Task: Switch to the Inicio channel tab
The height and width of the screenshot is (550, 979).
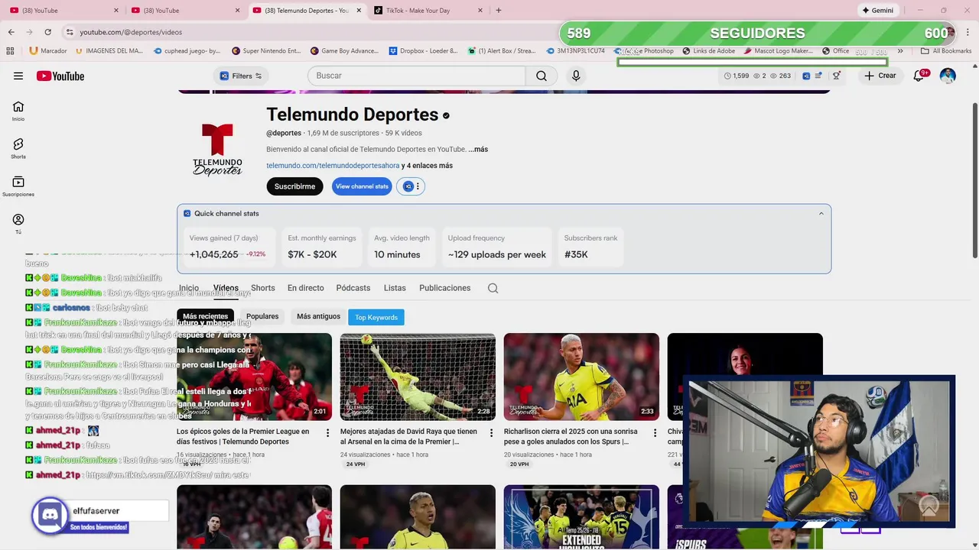Action: point(189,288)
